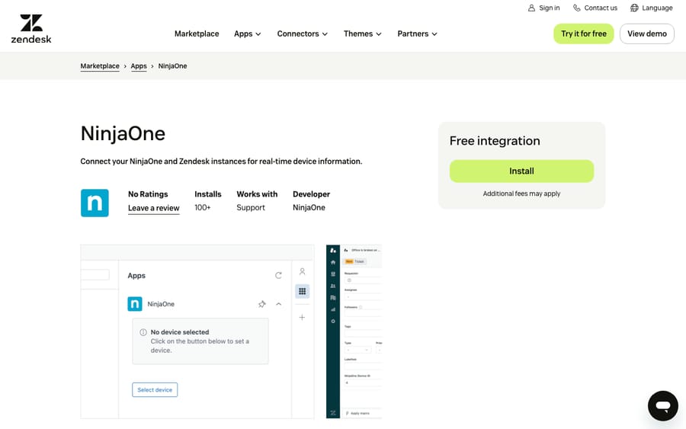Click the Leave a review link
This screenshot has width=686, height=429.
(x=153, y=208)
